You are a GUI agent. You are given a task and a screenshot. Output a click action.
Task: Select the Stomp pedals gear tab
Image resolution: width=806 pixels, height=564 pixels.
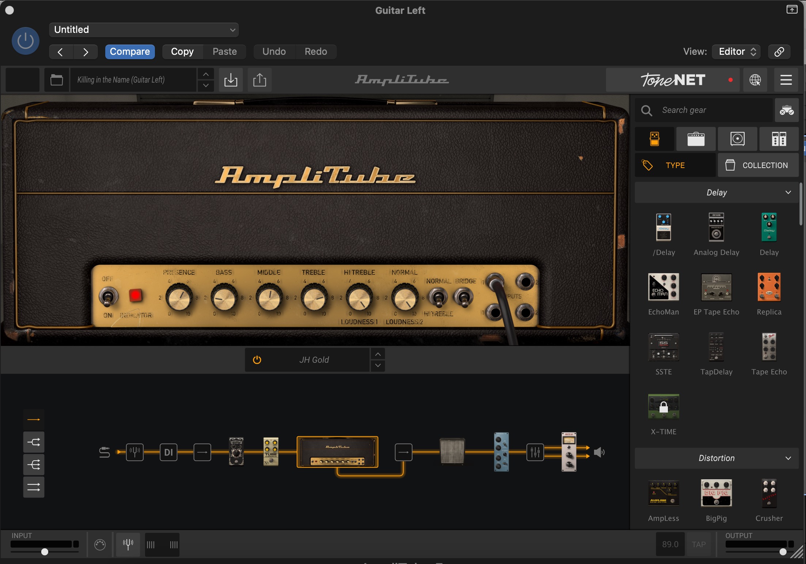pos(655,139)
